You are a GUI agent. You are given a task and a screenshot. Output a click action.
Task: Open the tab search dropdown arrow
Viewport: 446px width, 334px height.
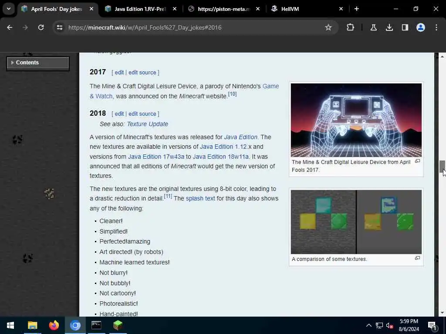click(x=9, y=9)
